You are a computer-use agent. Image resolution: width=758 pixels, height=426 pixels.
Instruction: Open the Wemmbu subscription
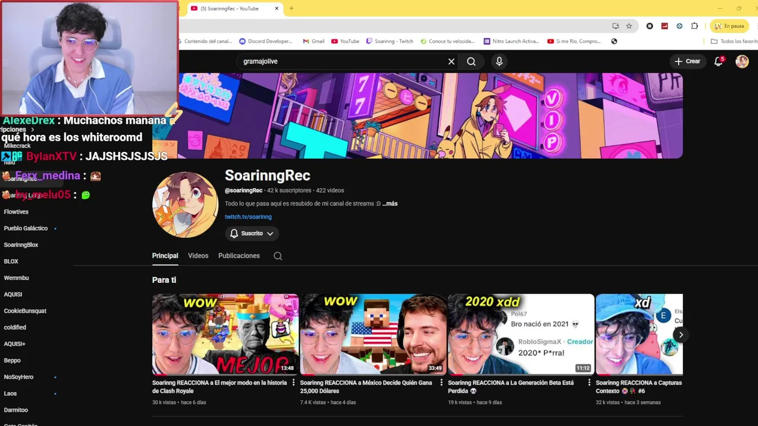coord(16,278)
